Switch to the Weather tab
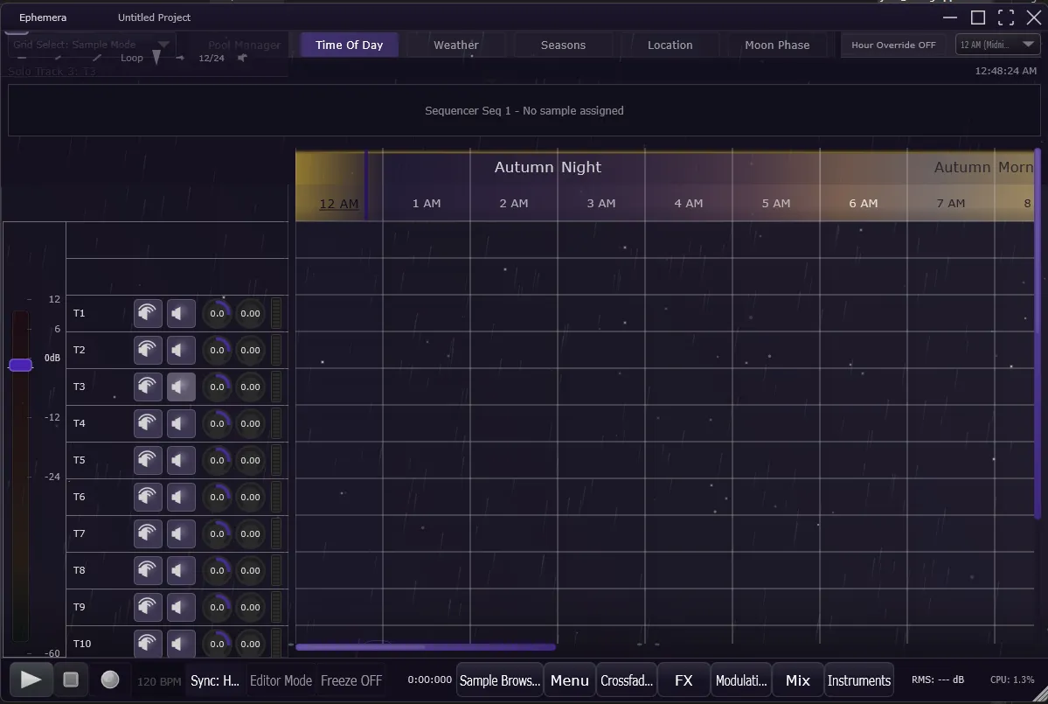1048x704 pixels. 456,45
